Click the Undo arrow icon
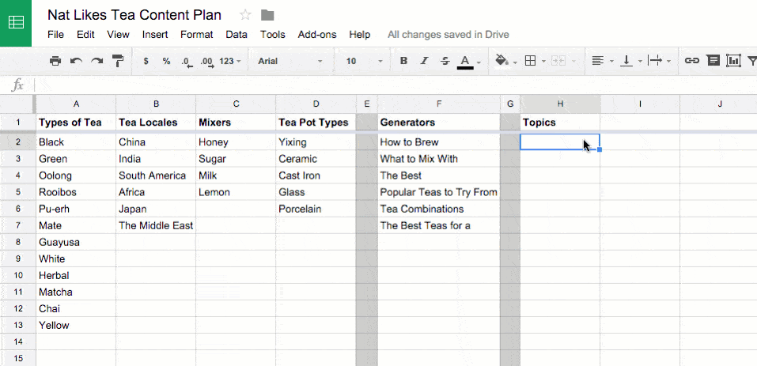This screenshot has width=757, height=366. click(76, 61)
